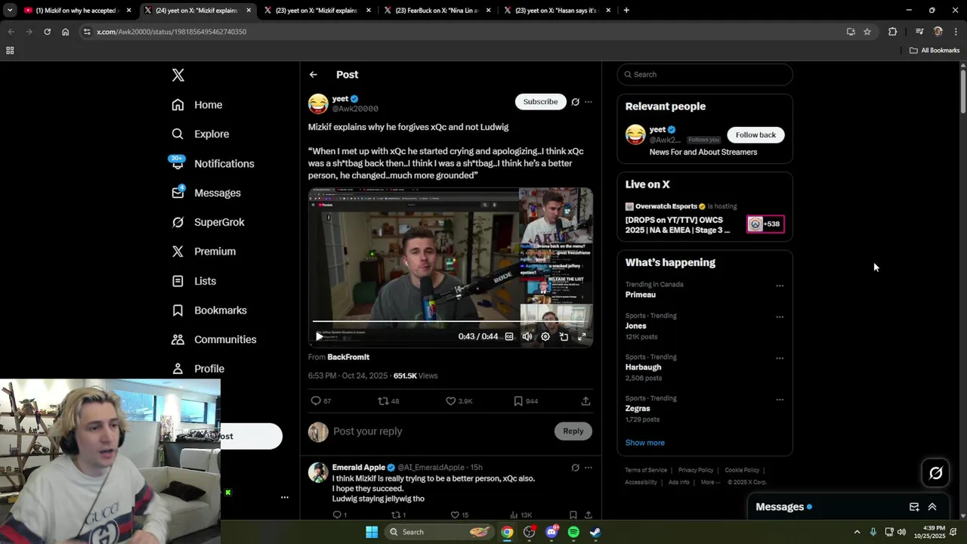
Task: Open Profile in the sidebar
Action: 198,369
